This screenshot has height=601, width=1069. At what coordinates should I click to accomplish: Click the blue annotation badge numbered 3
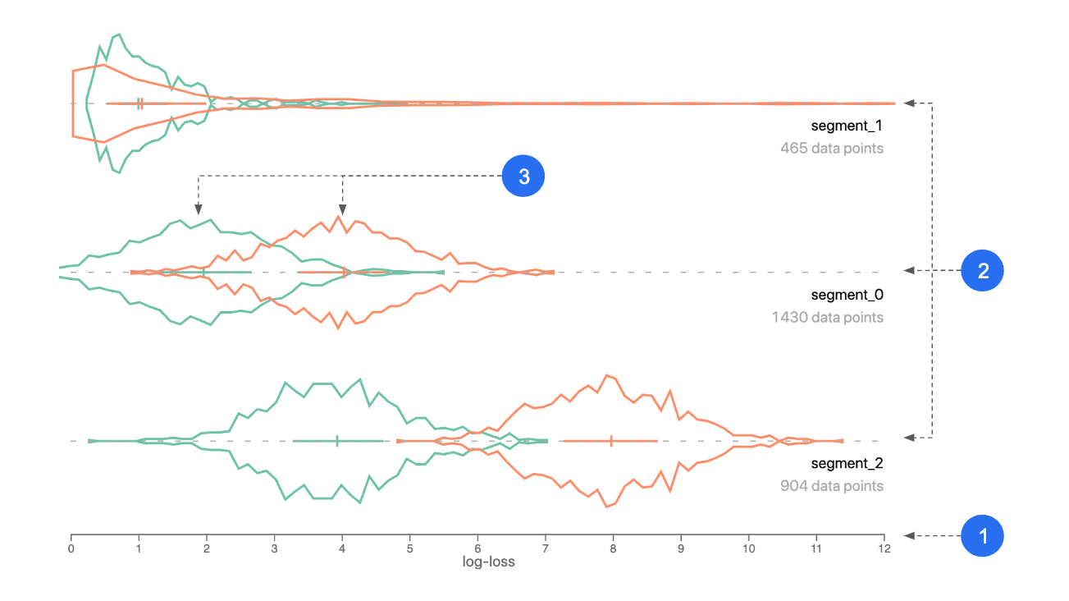(523, 176)
